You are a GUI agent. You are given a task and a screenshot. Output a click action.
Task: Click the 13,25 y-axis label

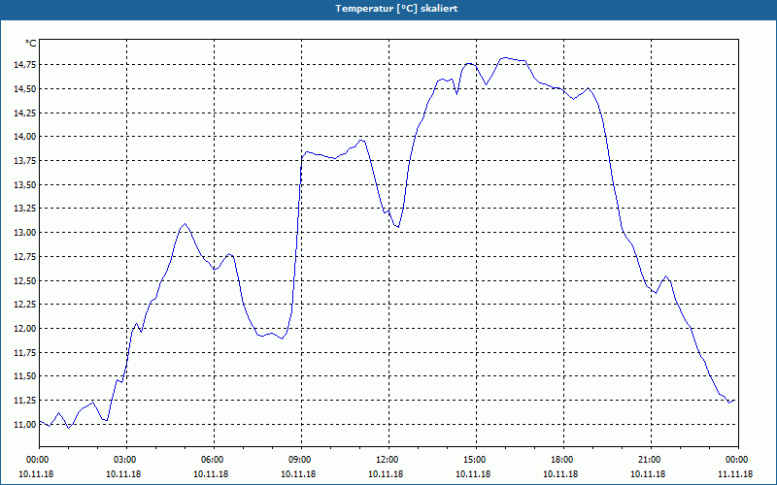[25, 209]
